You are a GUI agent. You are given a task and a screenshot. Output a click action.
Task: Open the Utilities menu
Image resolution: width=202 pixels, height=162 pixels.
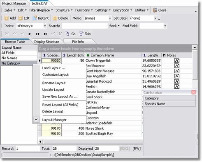pos(142,10)
